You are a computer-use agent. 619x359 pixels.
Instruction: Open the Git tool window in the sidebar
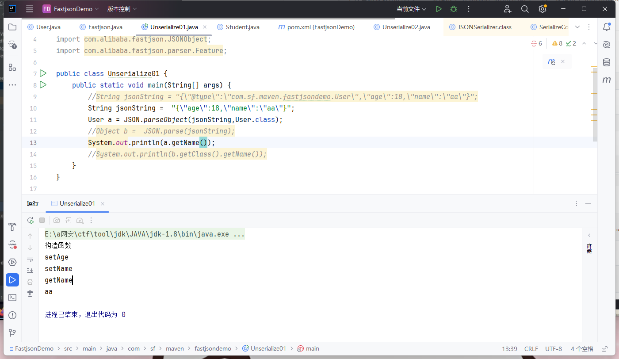coord(12,333)
